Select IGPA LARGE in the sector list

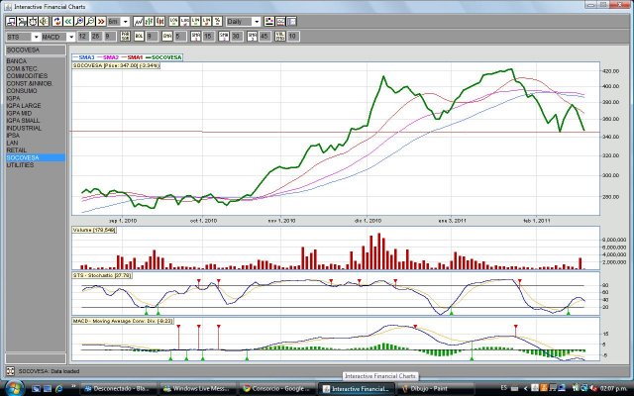(24, 105)
